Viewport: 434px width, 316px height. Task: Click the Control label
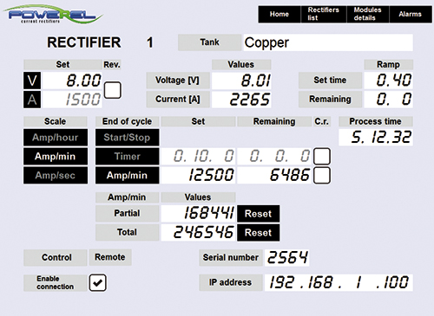56,257
